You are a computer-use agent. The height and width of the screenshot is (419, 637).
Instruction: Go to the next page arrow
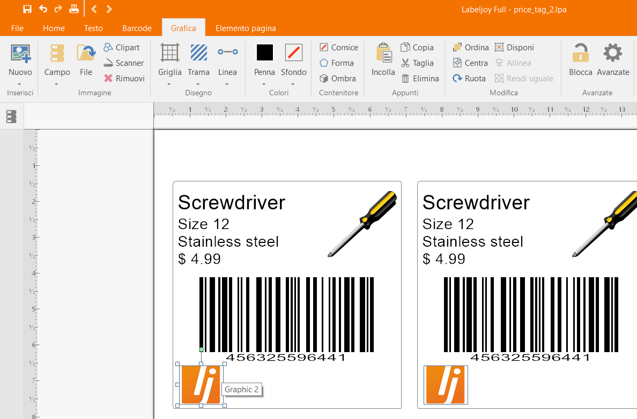click(x=109, y=9)
